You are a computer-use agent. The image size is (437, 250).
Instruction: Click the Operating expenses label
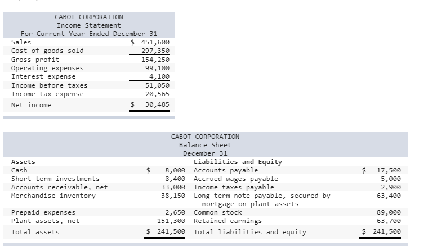(47, 68)
